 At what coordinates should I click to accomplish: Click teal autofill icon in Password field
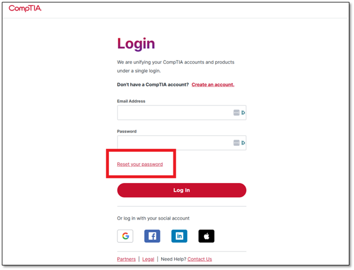243,143
